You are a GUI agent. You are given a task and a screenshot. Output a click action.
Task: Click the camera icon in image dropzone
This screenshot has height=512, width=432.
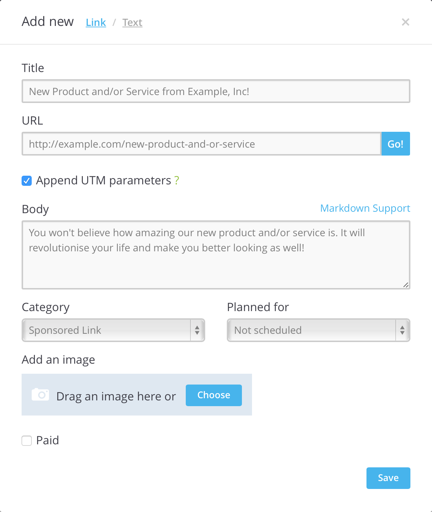[40, 395]
